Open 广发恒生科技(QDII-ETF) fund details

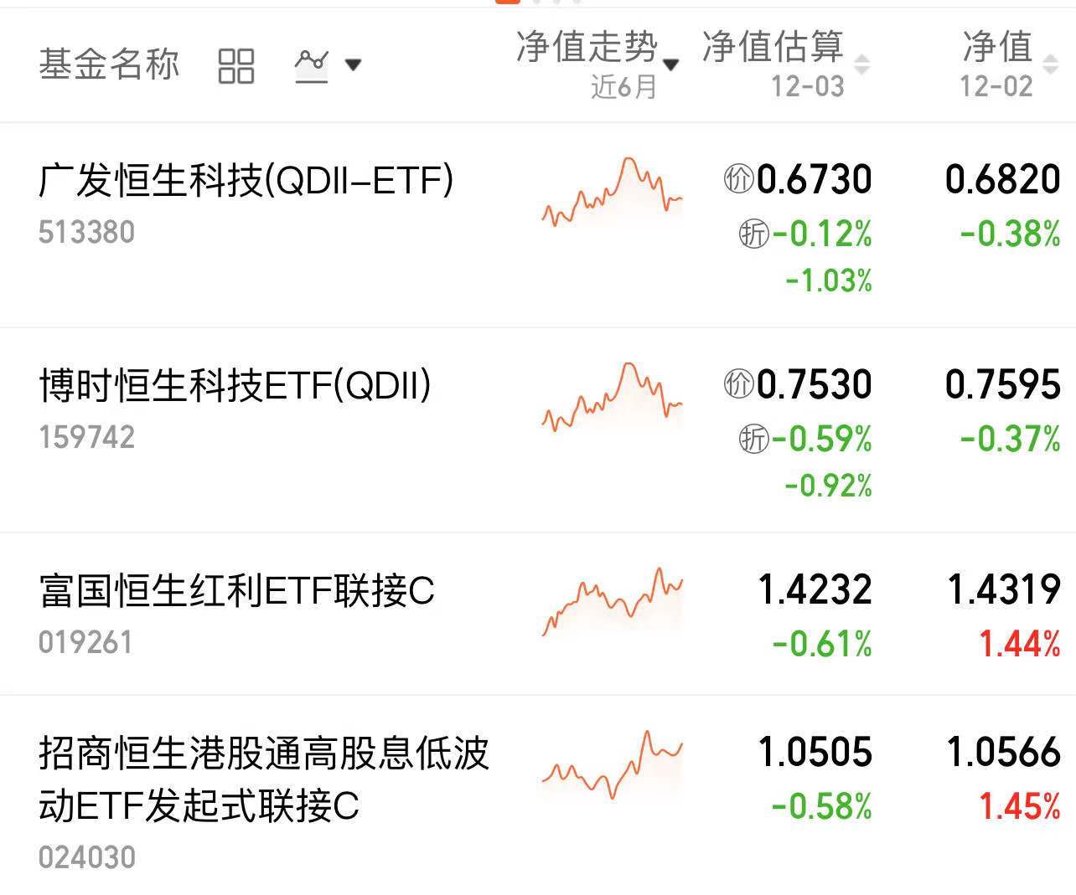246,180
